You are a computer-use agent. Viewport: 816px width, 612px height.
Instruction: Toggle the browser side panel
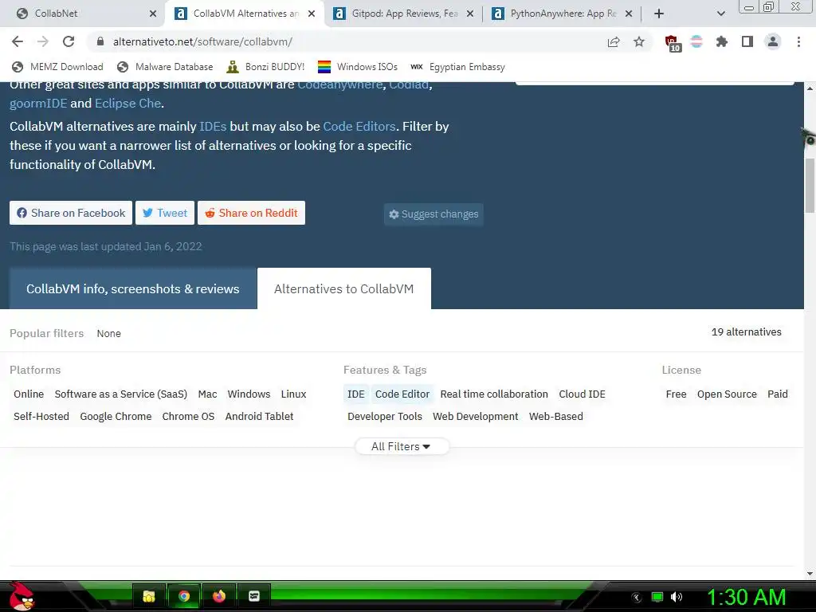(x=747, y=41)
